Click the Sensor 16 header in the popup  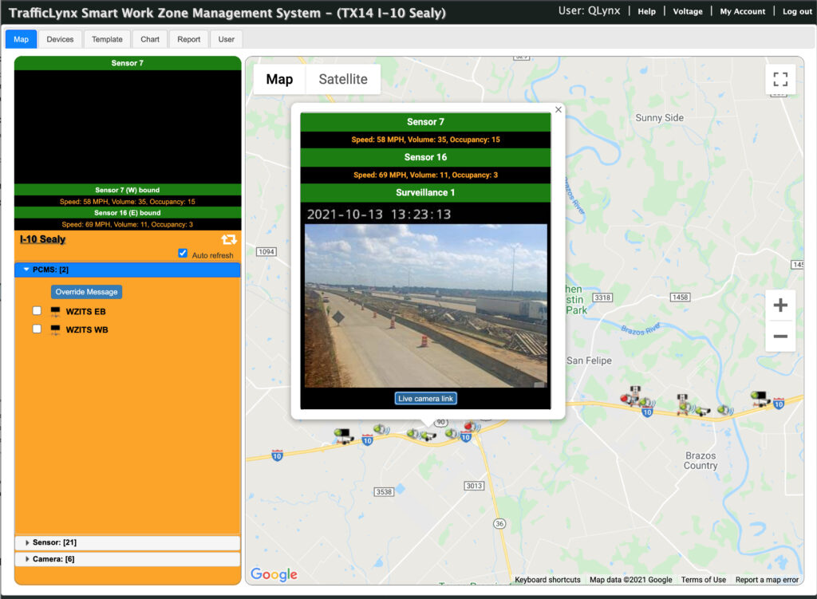click(426, 157)
